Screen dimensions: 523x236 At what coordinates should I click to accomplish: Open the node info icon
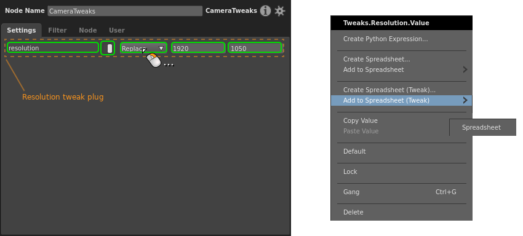pos(266,11)
